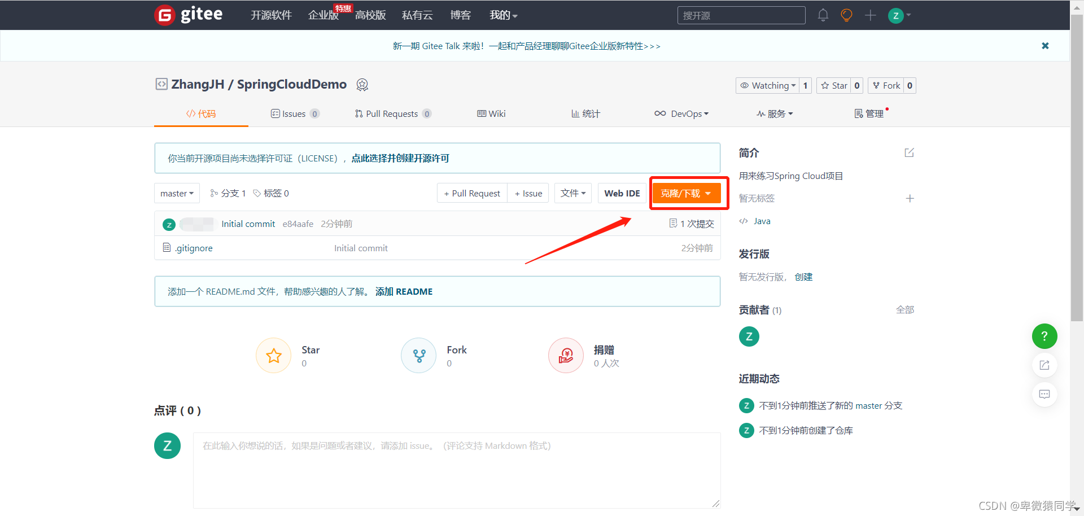
Task: Open the Initial commit link in the commit bar
Action: click(x=248, y=224)
